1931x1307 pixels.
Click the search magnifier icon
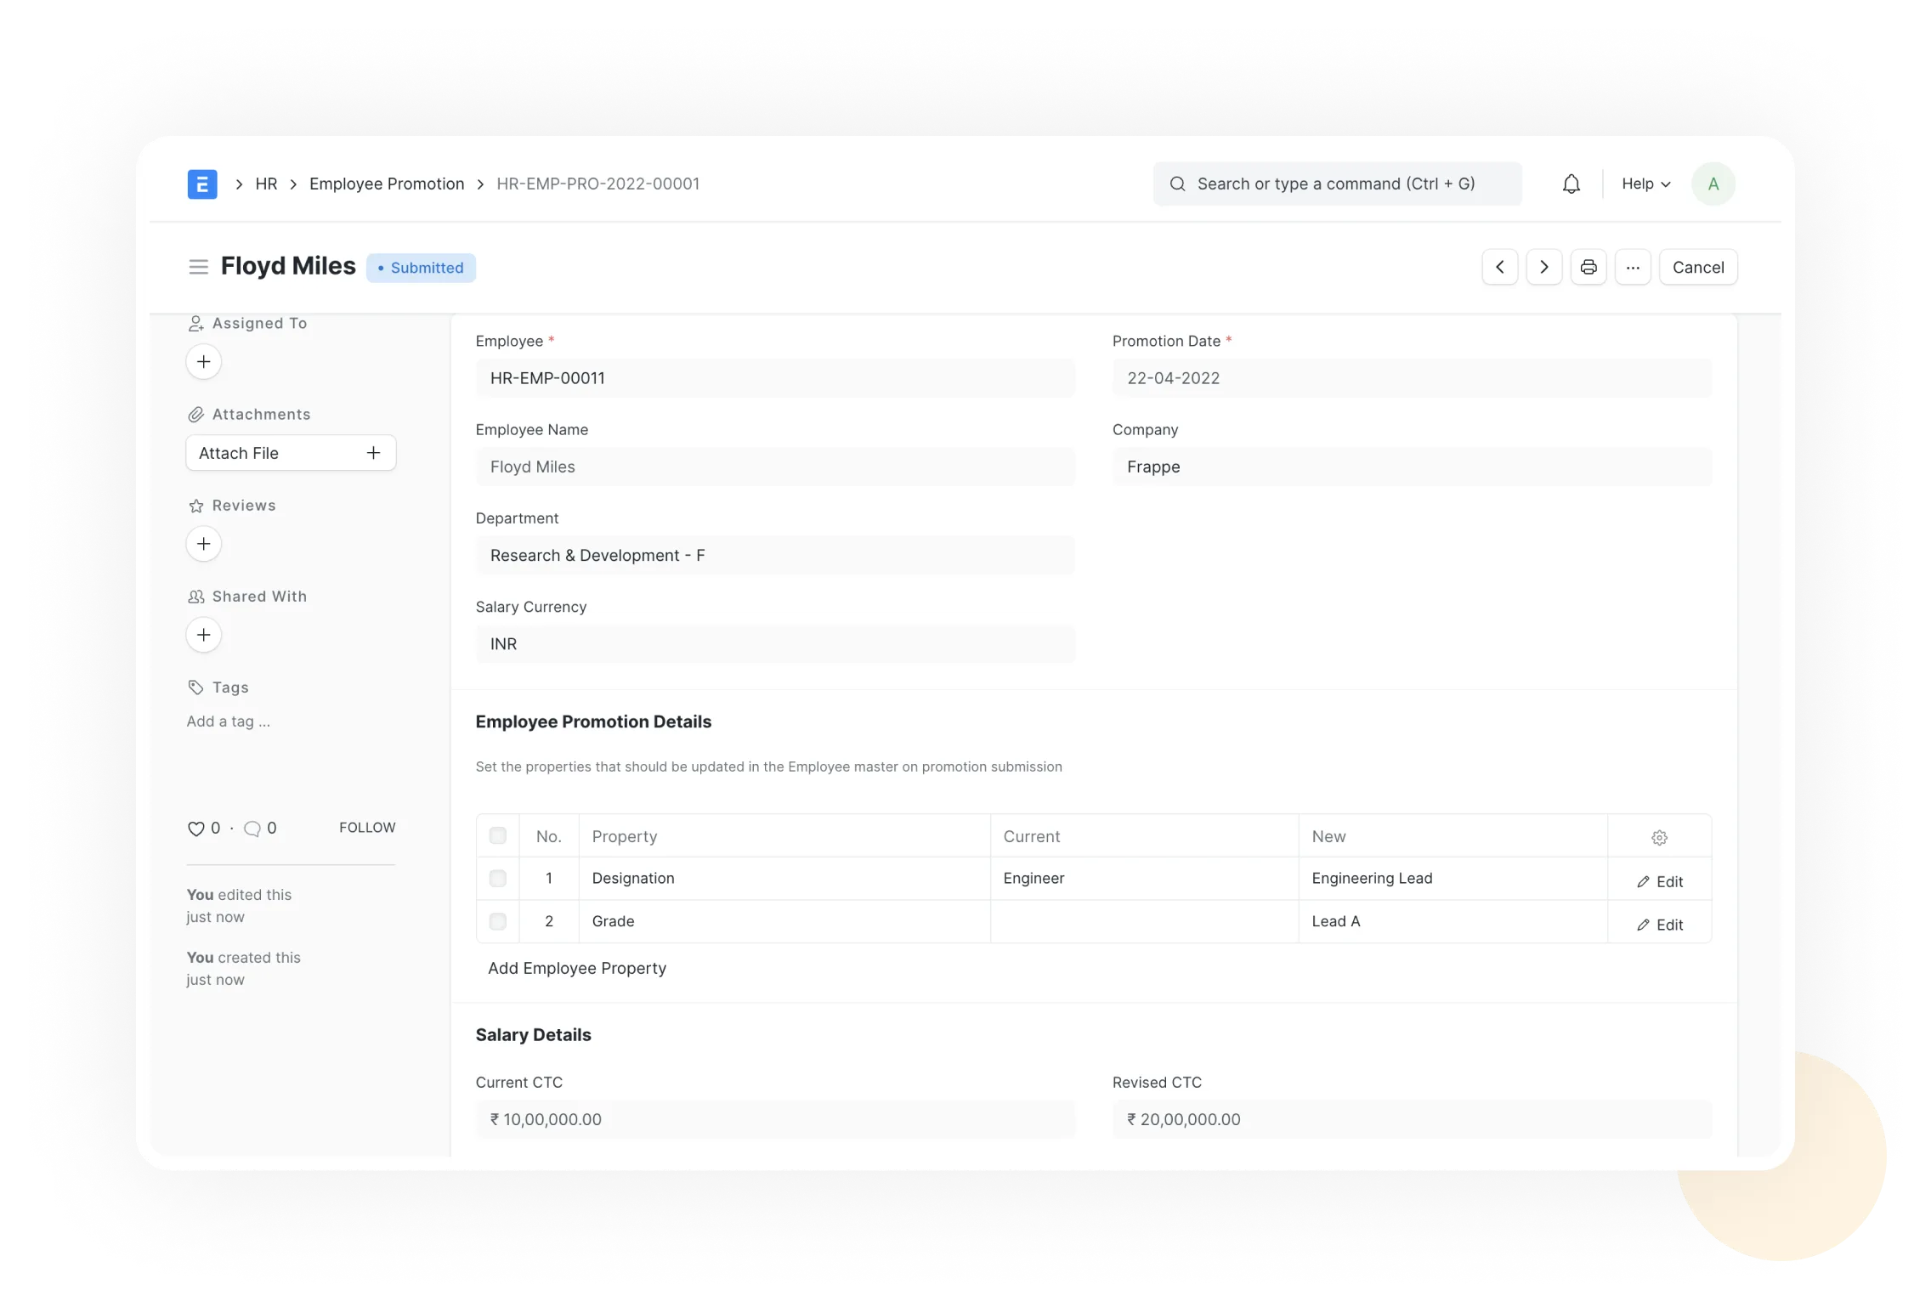pyautogui.click(x=1177, y=184)
